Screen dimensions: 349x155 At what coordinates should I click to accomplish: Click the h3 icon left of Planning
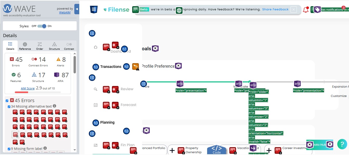click(96, 123)
